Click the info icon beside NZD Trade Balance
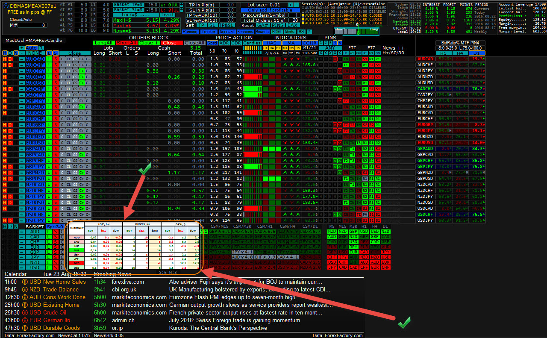This screenshot has height=338, width=547. coord(25,290)
